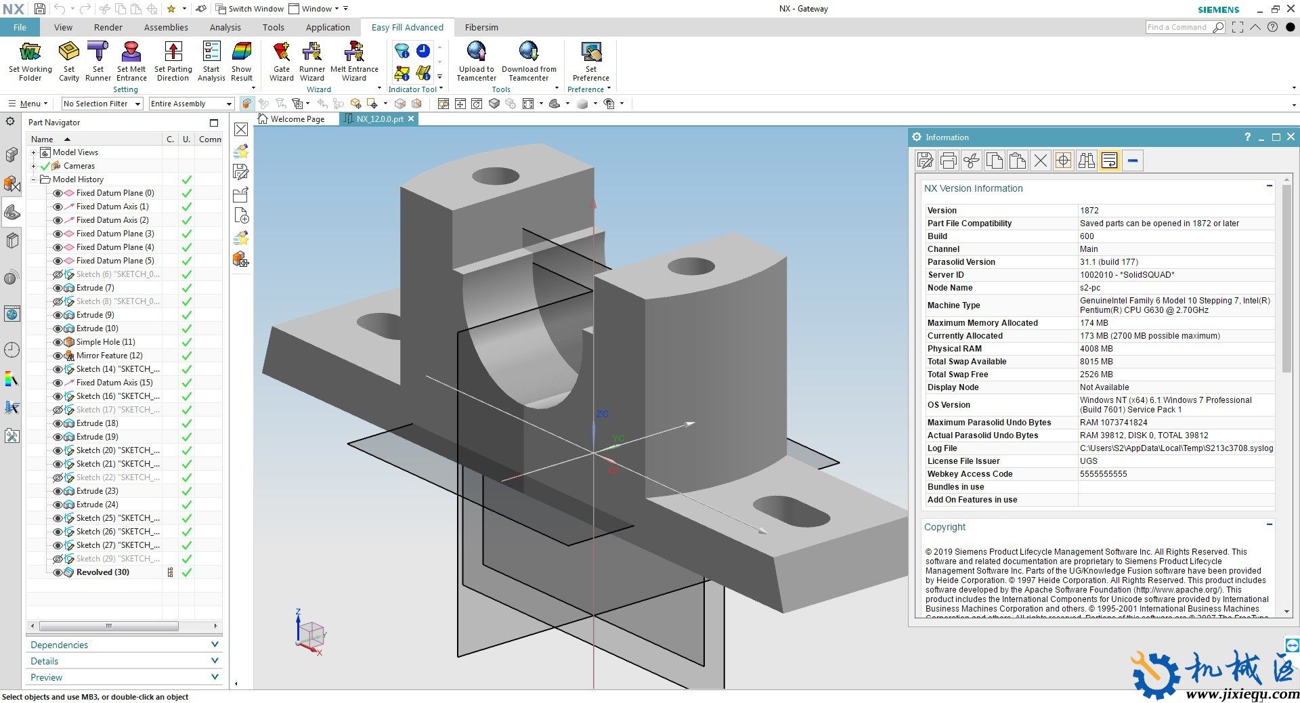Toggle visibility of Fixed Datum Plane (0)

[58, 193]
